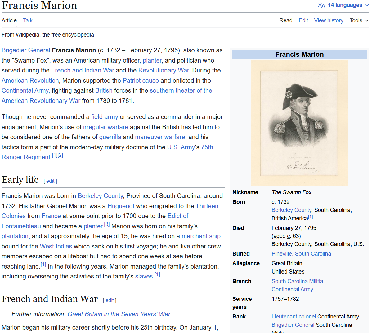Open Berkeley County link in infobox Born row
Viewport: 372px width, 333px height.
point(291,210)
